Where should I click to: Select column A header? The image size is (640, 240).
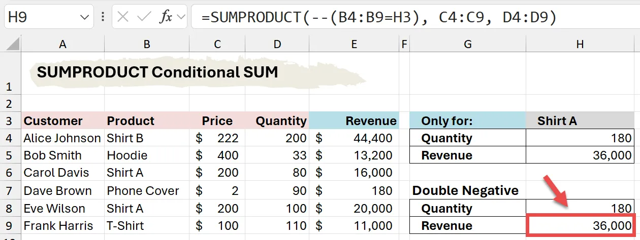[62, 45]
